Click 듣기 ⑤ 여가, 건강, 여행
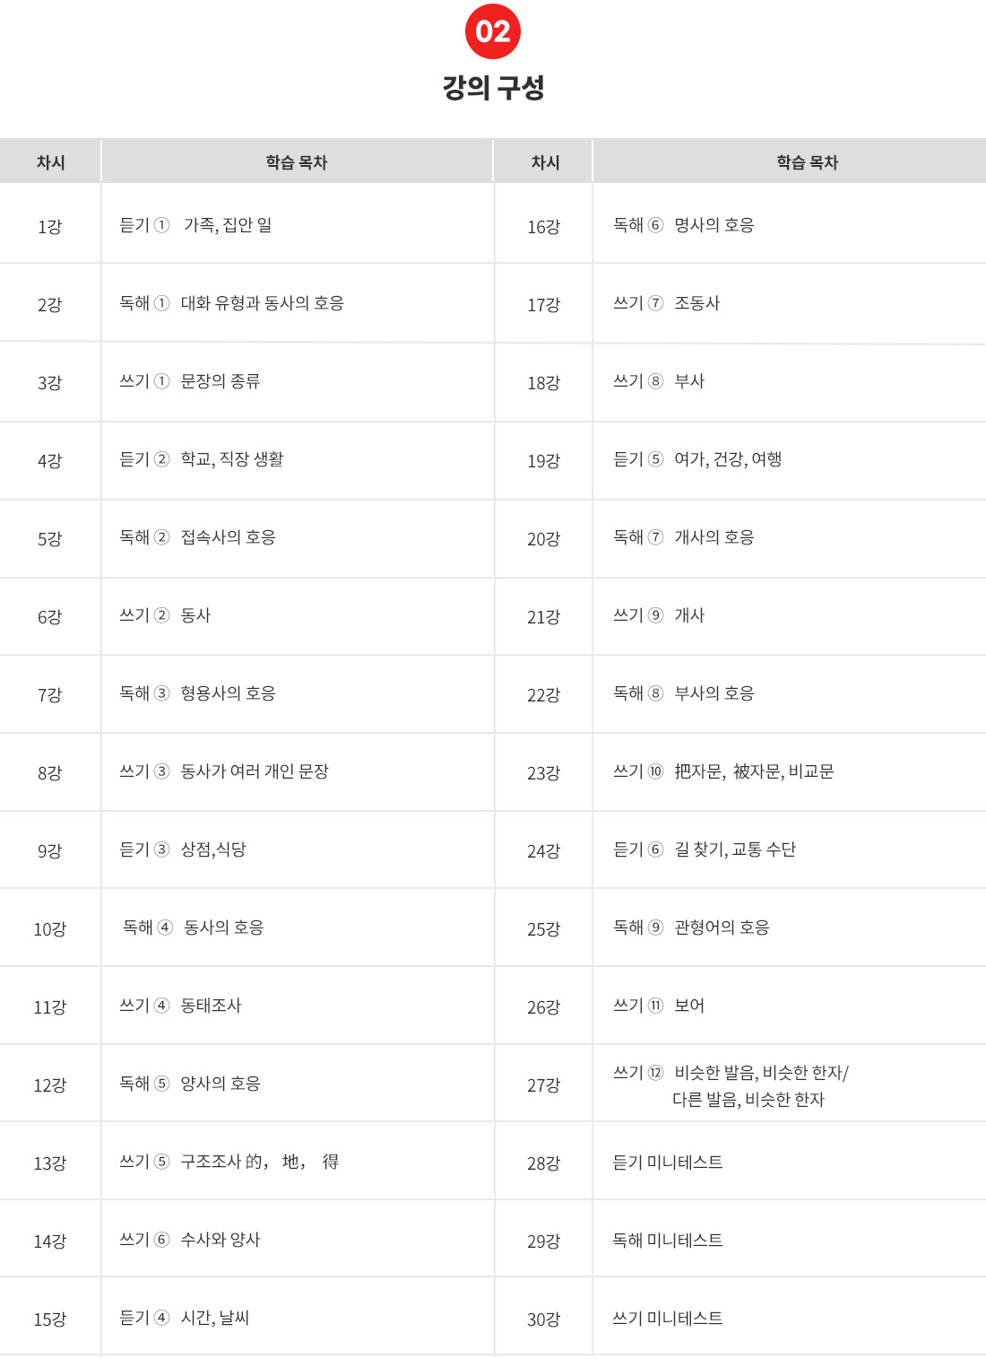 click(697, 459)
